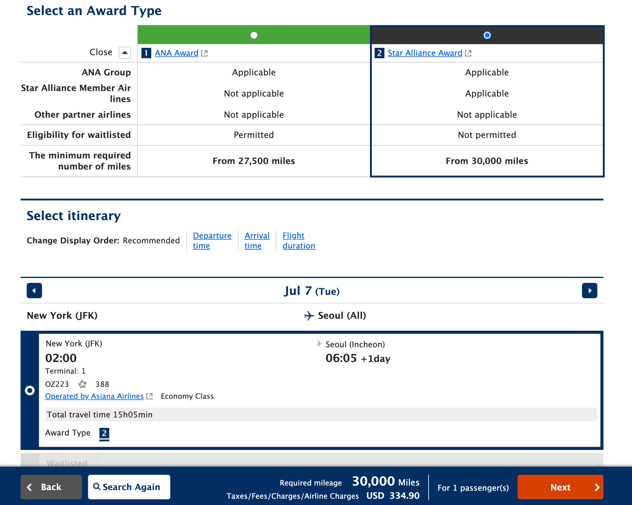Open the ANA Award details link
This screenshot has height=505, width=632.
pyautogui.click(x=177, y=53)
